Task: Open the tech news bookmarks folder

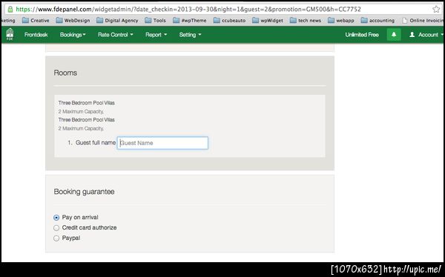Action: [306, 21]
